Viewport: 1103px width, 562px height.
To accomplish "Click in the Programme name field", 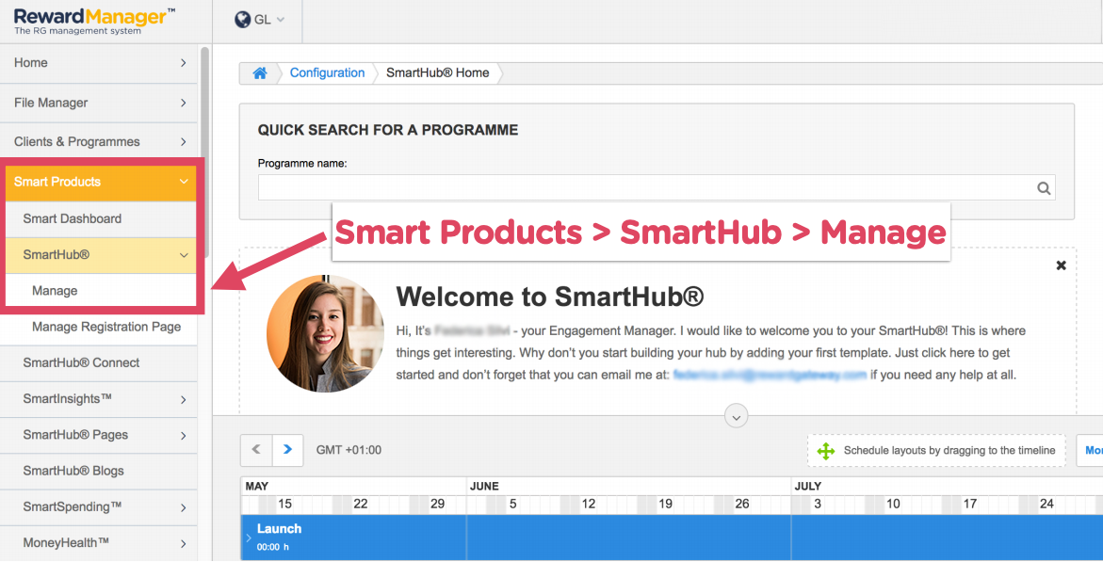I will coord(657,187).
